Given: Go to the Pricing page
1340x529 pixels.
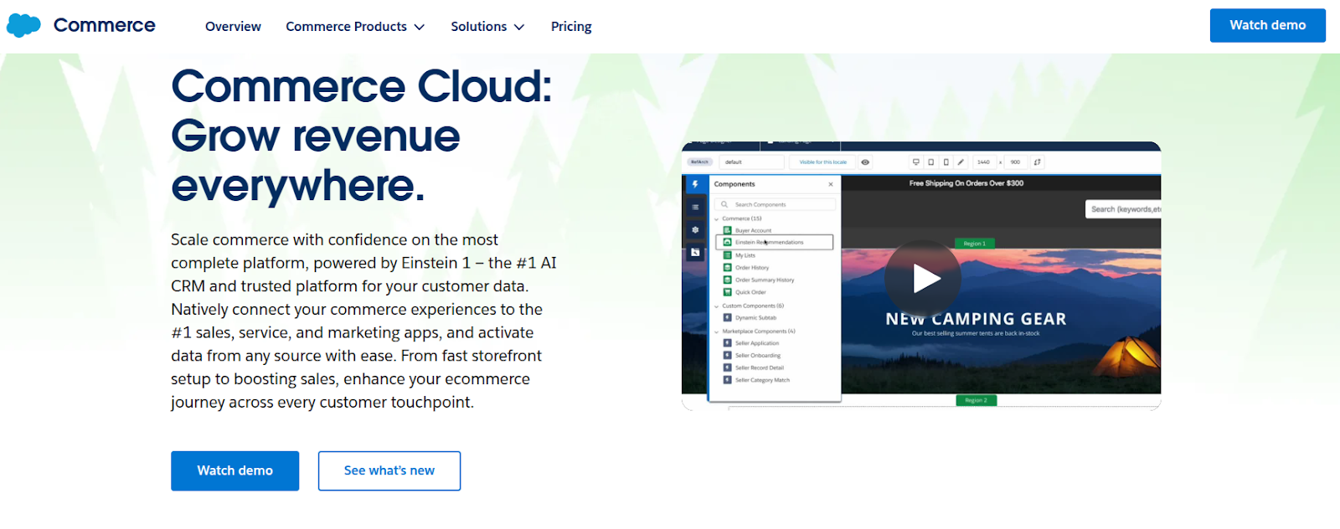Looking at the screenshot, I should (571, 27).
